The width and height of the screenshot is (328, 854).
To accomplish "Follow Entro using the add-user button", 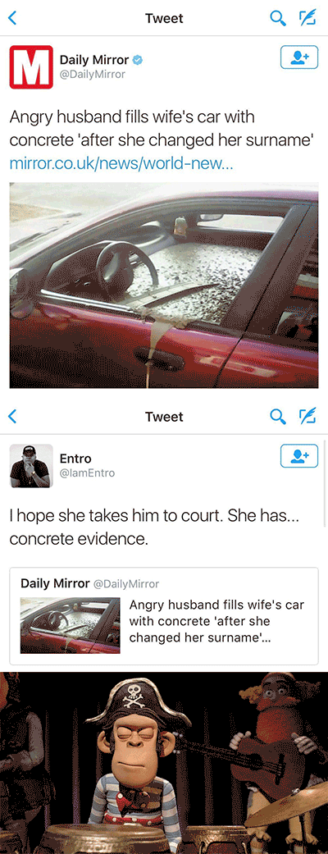I will pos(299,456).
